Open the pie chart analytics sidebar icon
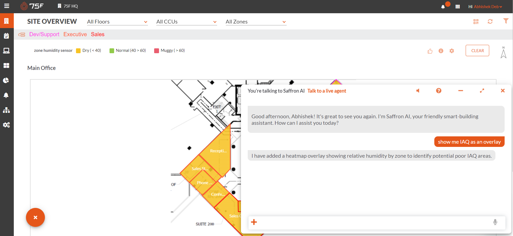The image size is (513, 236). click(6, 80)
